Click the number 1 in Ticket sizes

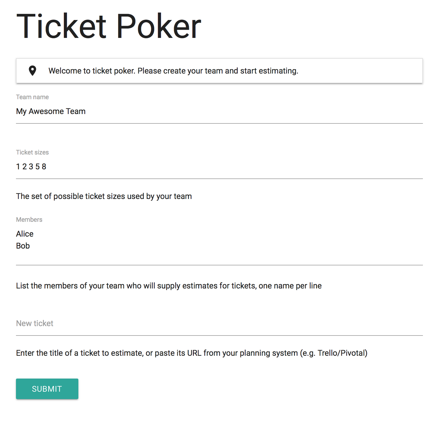click(18, 167)
